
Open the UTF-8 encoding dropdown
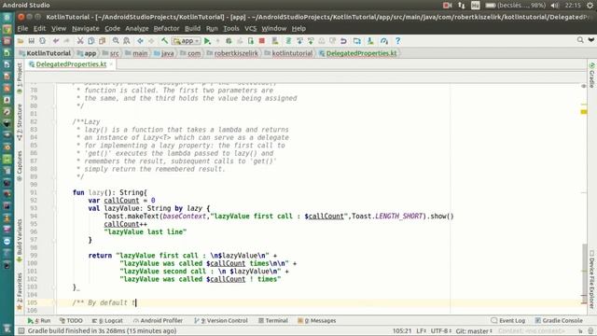click(x=441, y=331)
